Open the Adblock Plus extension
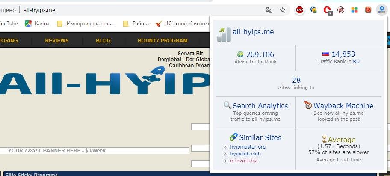 point(300,10)
